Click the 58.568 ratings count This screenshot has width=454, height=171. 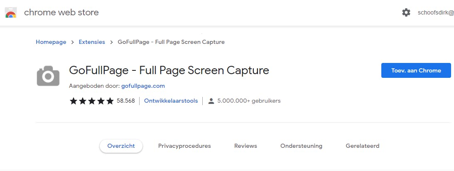point(126,101)
